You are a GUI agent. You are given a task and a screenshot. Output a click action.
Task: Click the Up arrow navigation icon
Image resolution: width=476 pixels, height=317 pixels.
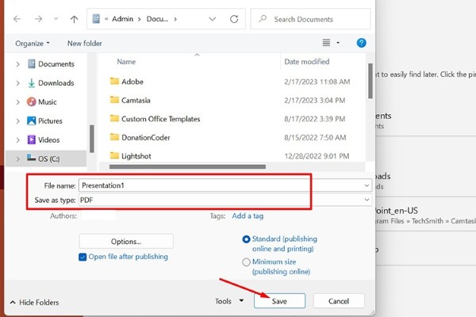tap(74, 17)
